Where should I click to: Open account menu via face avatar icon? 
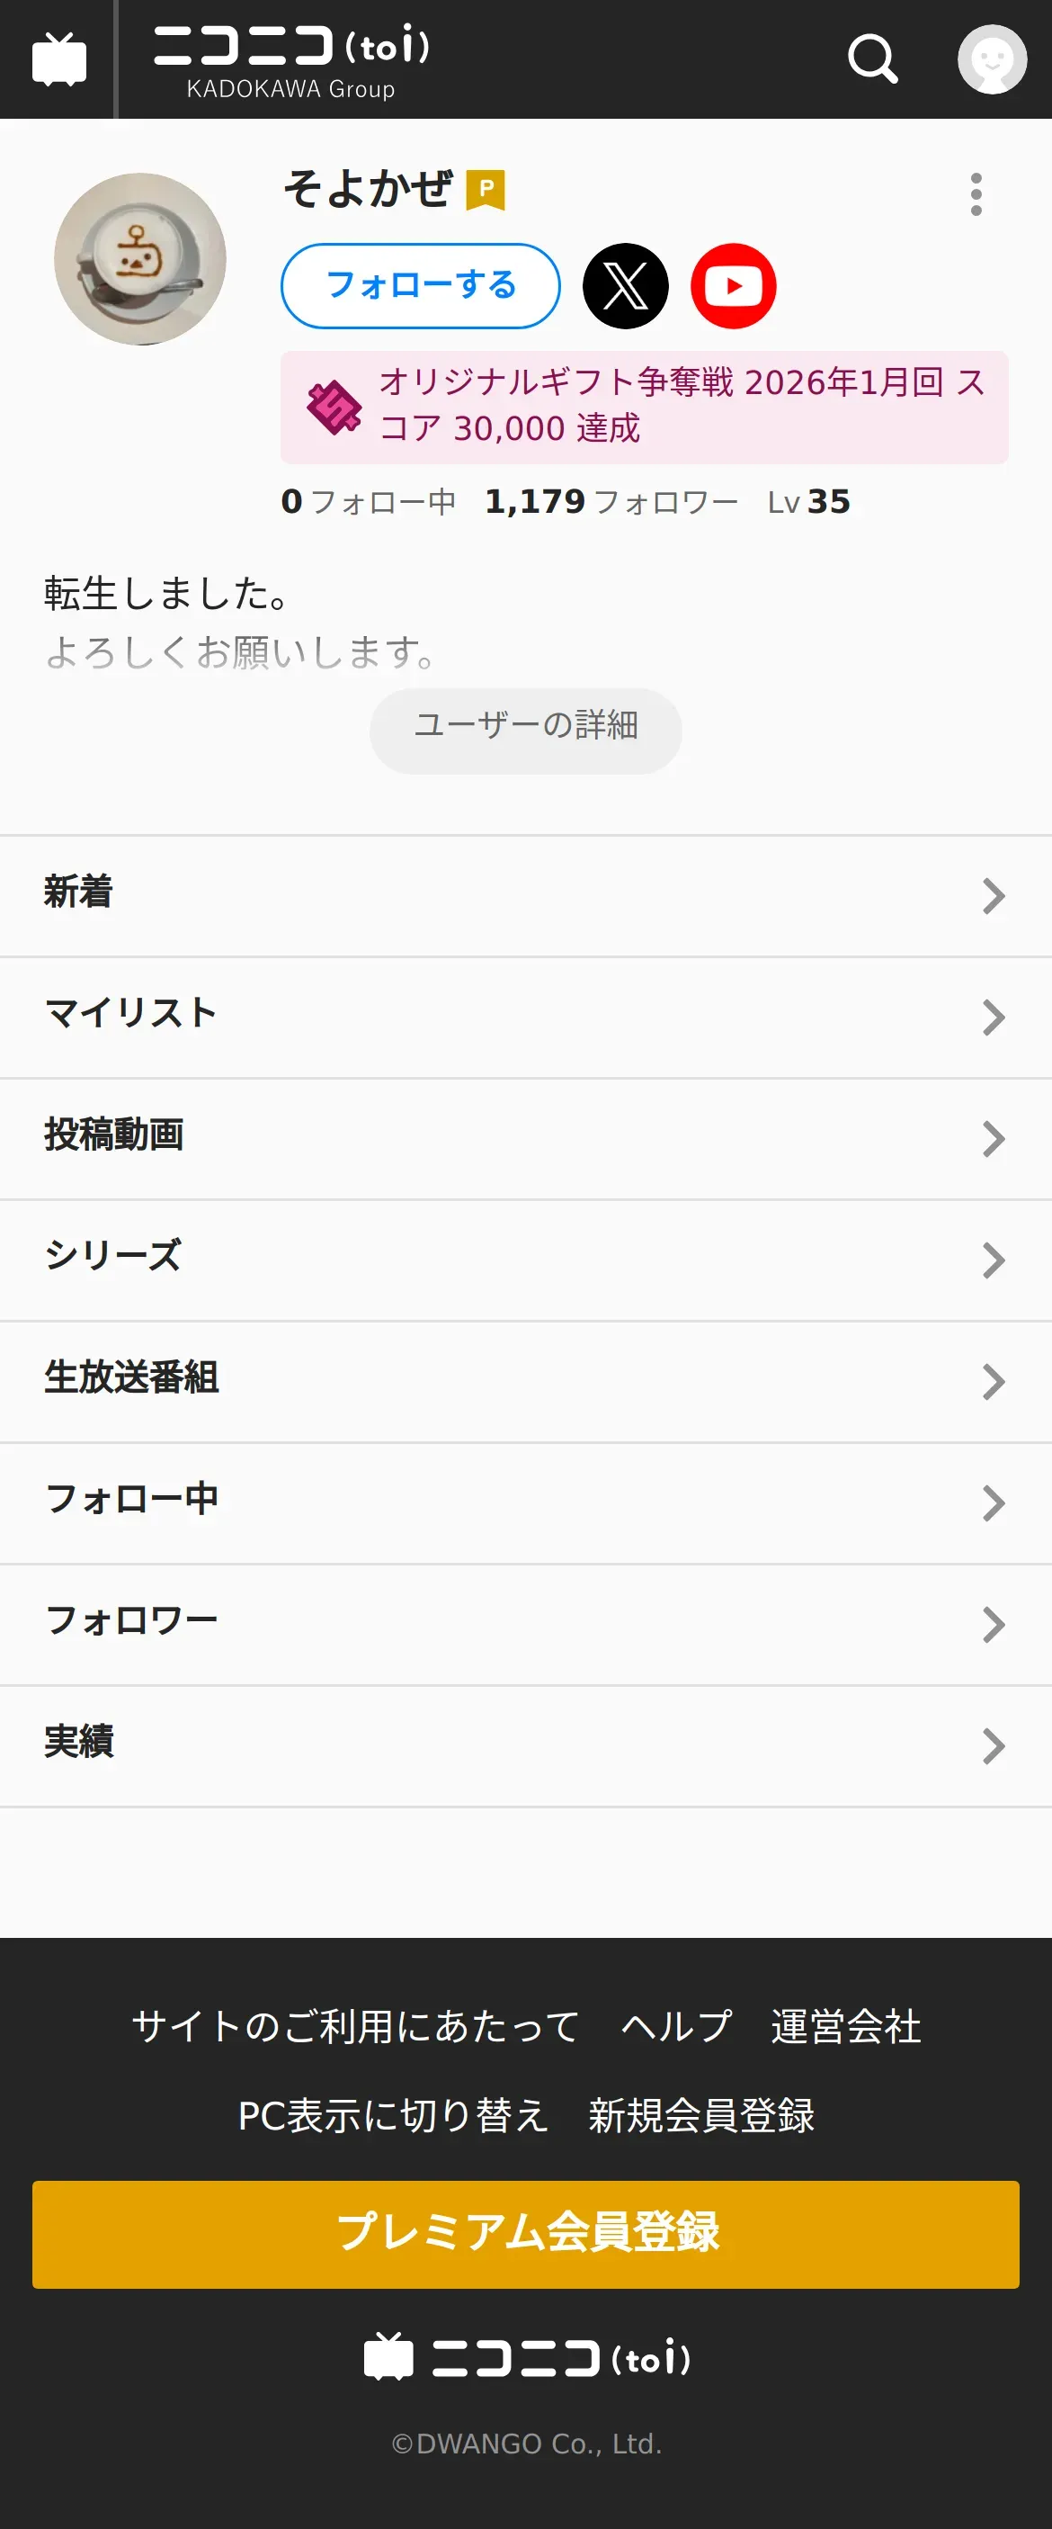[991, 58]
